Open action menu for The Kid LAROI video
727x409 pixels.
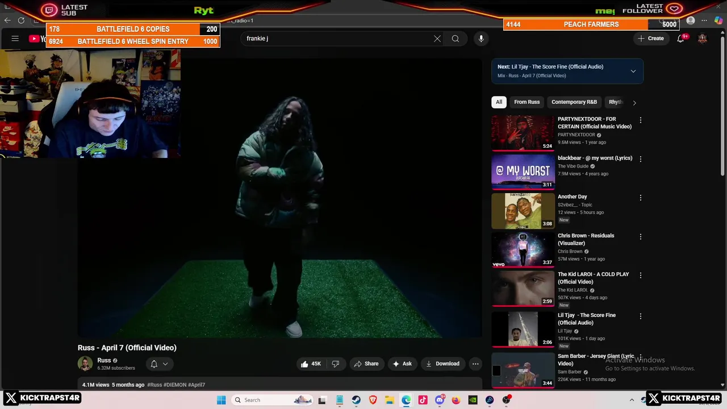point(641,275)
